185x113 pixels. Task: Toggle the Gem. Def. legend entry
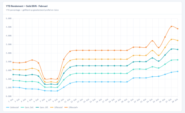pos(27,107)
